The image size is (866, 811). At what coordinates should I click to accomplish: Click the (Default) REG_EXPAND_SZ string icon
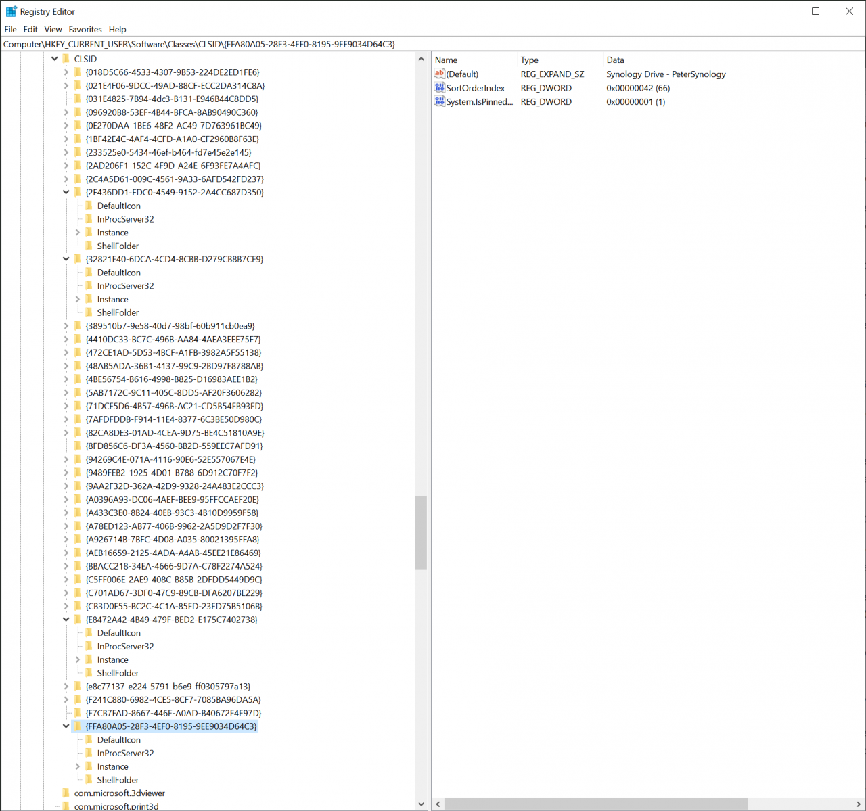440,74
